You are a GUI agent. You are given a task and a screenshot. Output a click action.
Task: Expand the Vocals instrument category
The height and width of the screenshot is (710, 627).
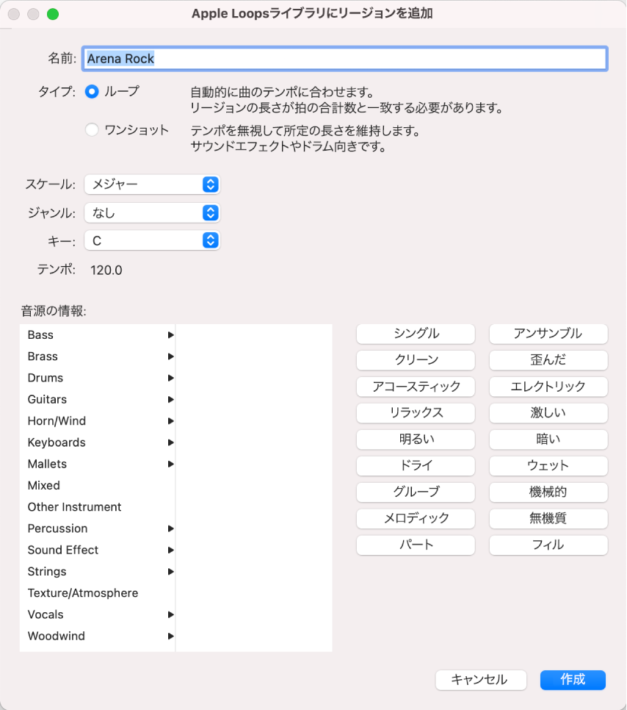click(x=97, y=614)
